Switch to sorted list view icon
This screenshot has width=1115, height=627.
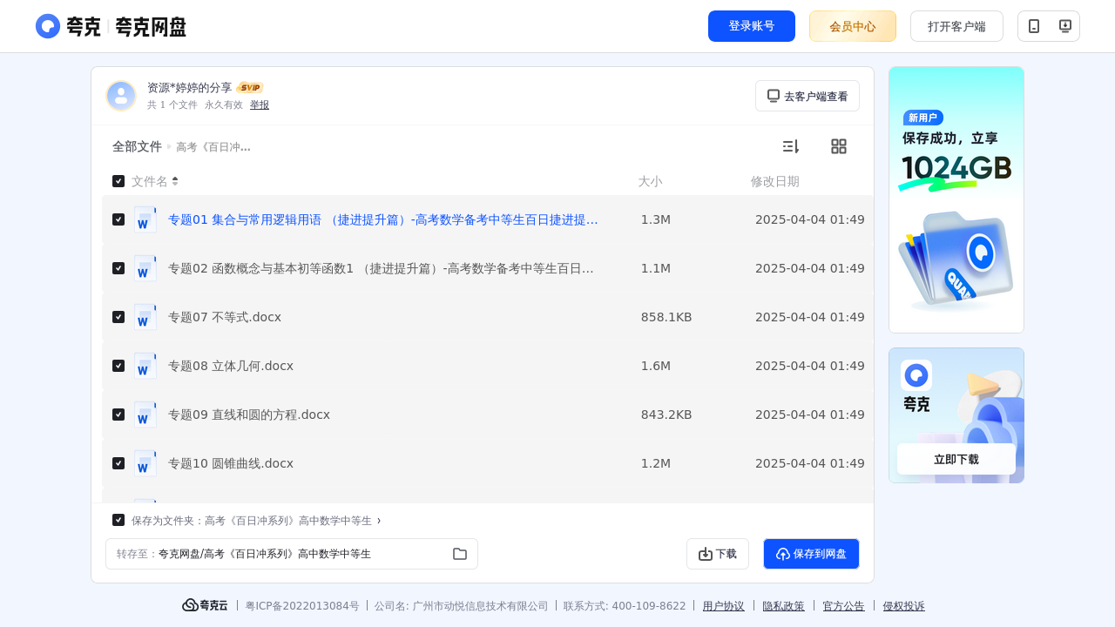790,146
